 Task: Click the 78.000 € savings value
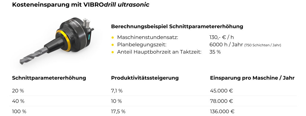point(221,101)
